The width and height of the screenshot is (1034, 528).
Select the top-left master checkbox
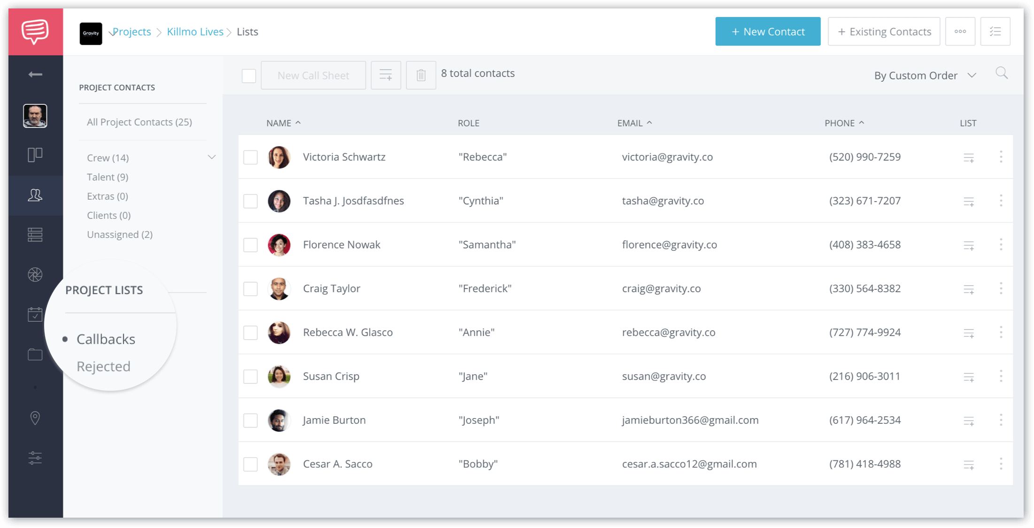[x=249, y=76]
